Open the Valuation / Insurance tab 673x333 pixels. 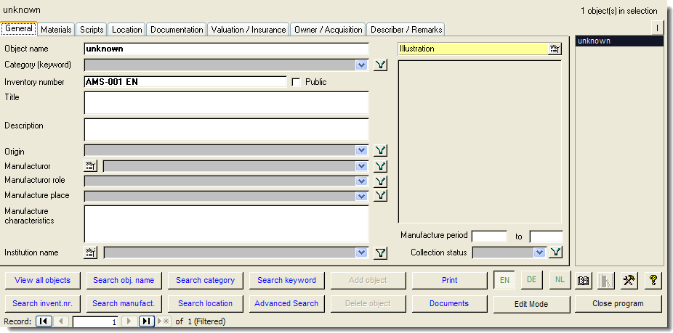pyautogui.click(x=249, y=30)
